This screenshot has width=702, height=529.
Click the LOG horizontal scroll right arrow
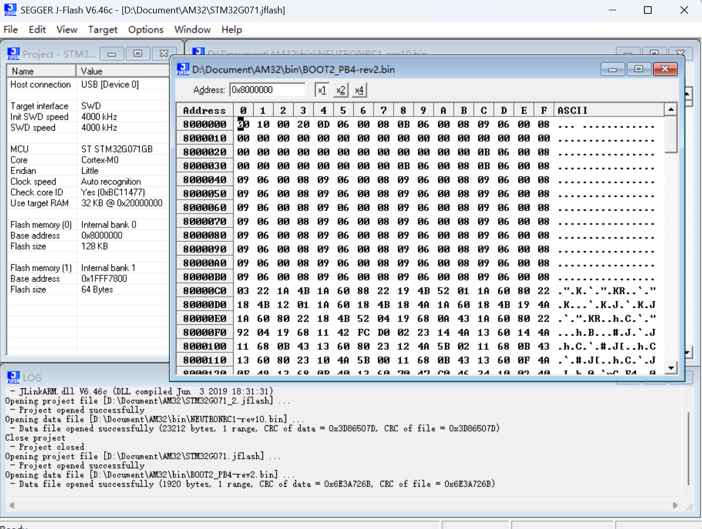point(675,505)
